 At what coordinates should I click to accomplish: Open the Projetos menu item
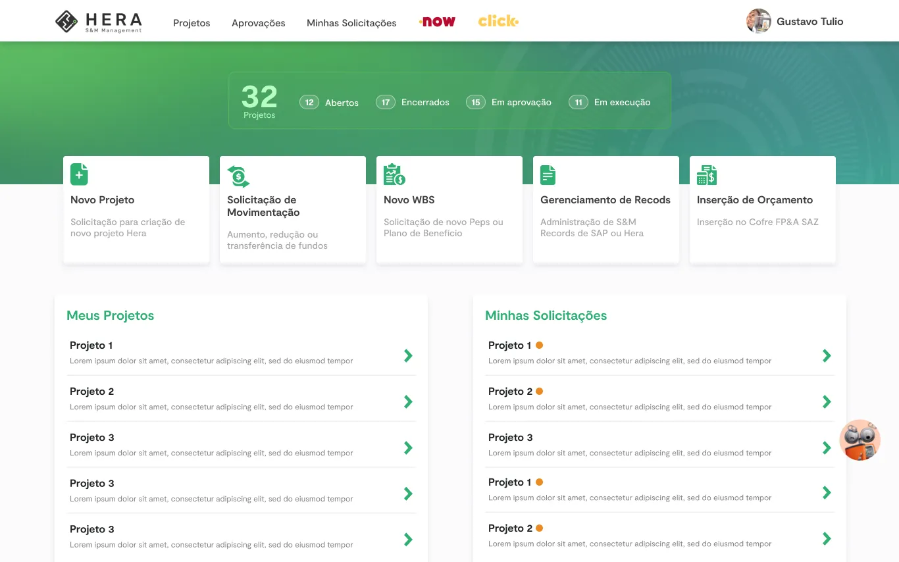[x=192, y=23]
